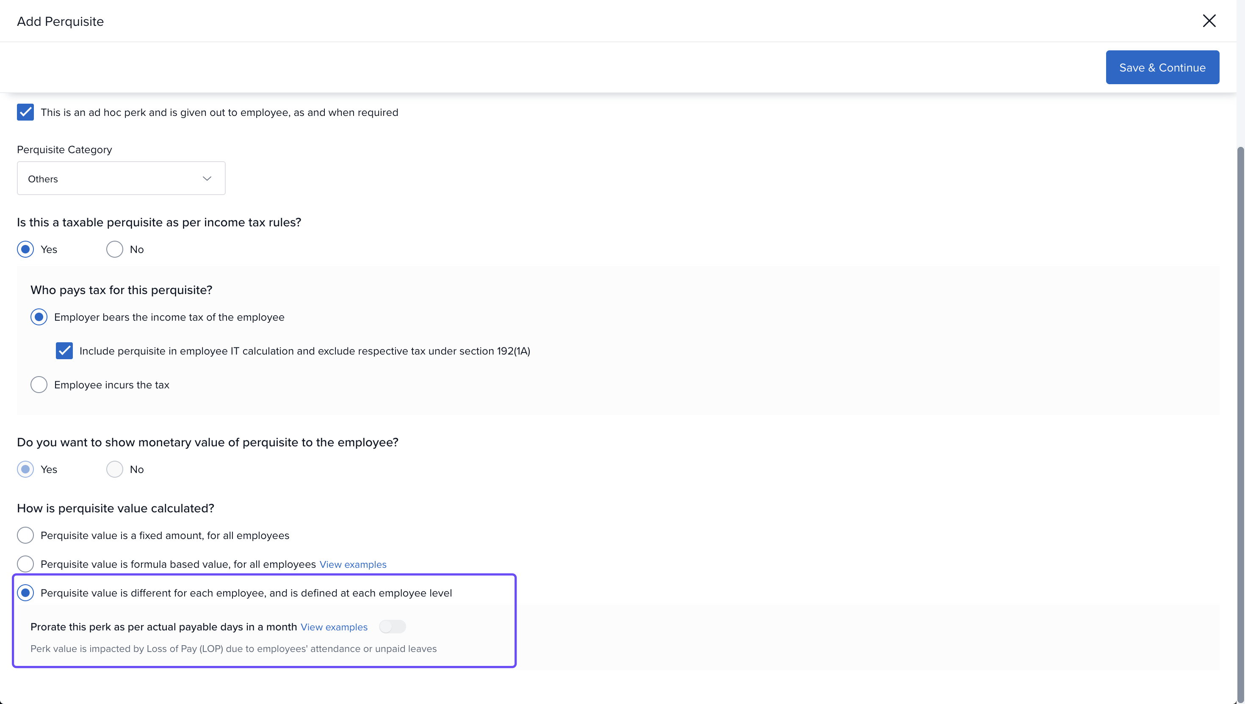
Task: Open View examples link for prorate
Action: click(334, 627)
